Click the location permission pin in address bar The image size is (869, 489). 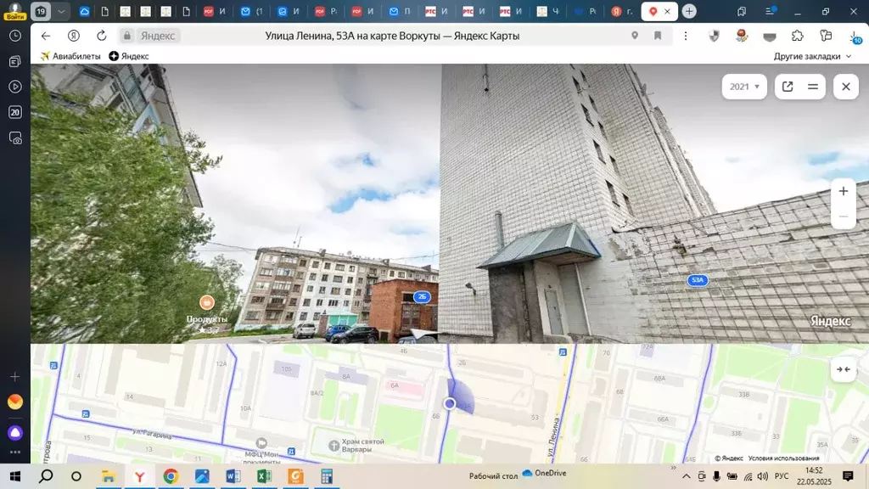(x=635, y=36)
